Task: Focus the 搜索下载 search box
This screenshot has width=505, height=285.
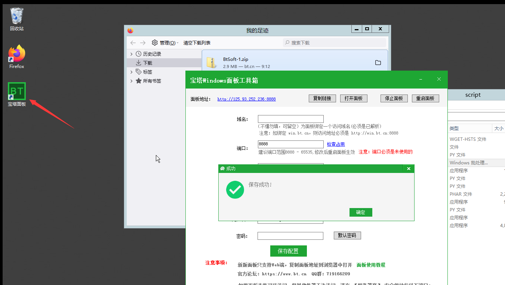Action: pos(335,43)
